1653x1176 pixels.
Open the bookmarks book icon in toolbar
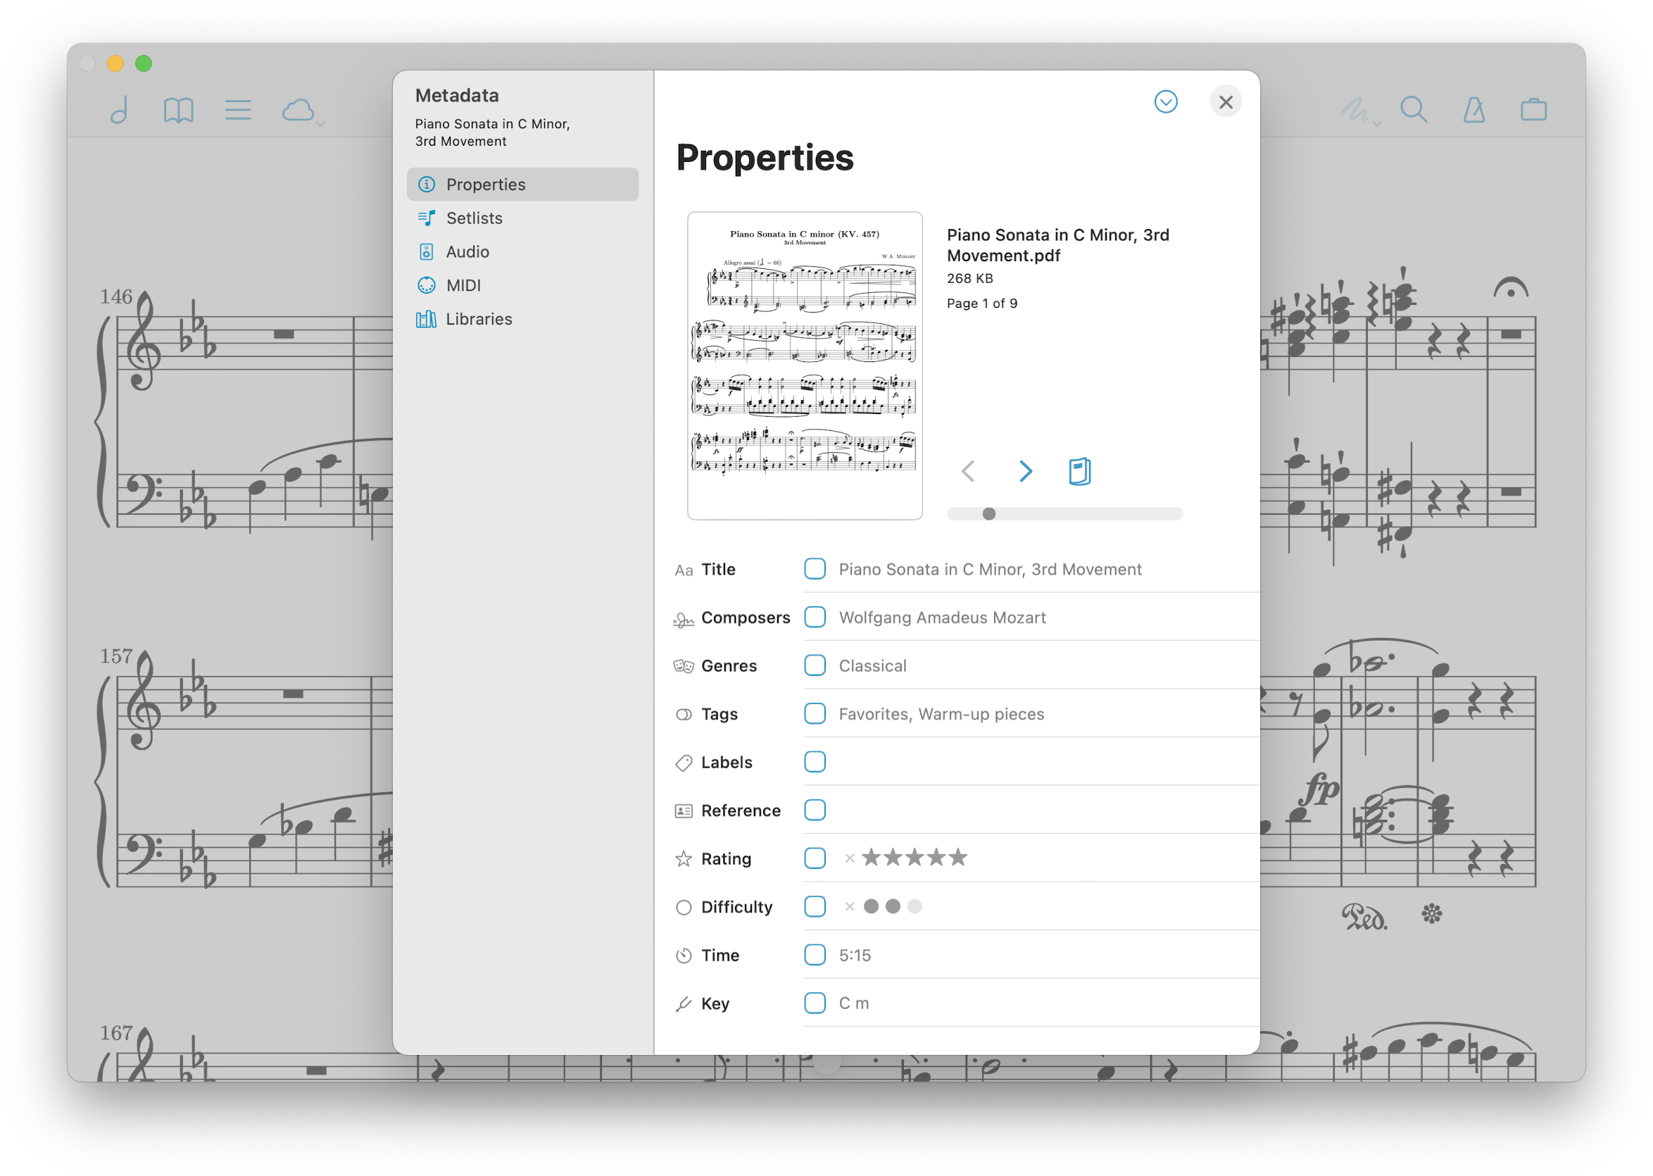pyautogui.click(x=178, y=110)
